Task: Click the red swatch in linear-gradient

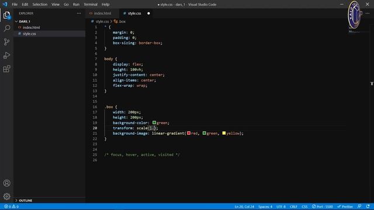Action: [x=189, y=133]
